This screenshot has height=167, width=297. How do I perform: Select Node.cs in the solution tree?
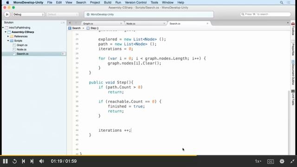click(21, 50)
